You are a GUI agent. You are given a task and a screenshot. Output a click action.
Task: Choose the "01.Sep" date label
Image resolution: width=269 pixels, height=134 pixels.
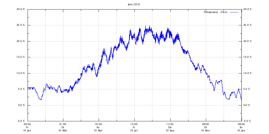coord(170,131)
